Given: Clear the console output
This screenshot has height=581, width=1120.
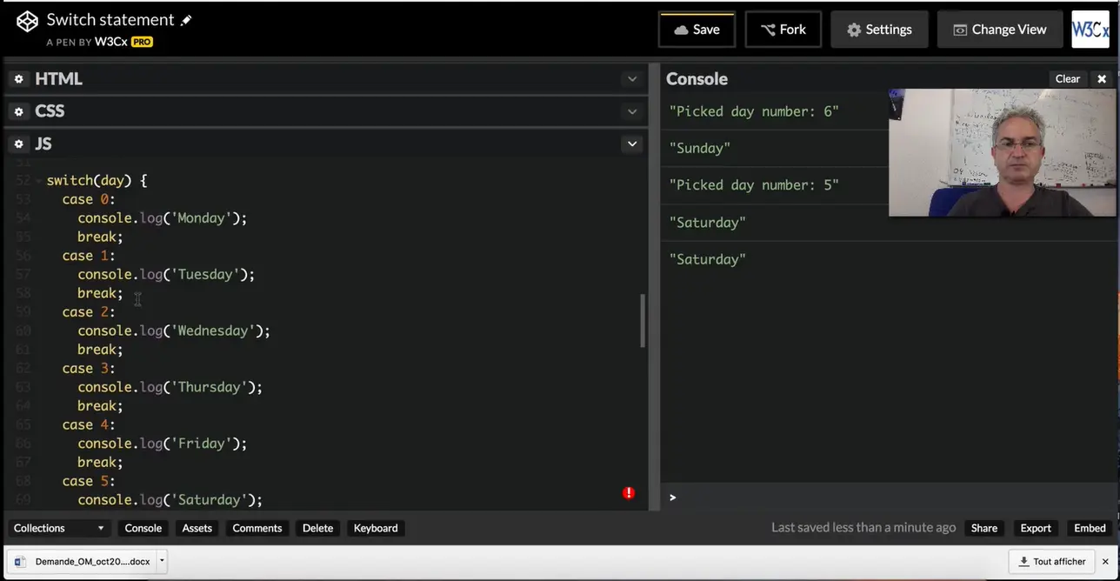Looking at the screenshot, I should tap(1067, 79).
